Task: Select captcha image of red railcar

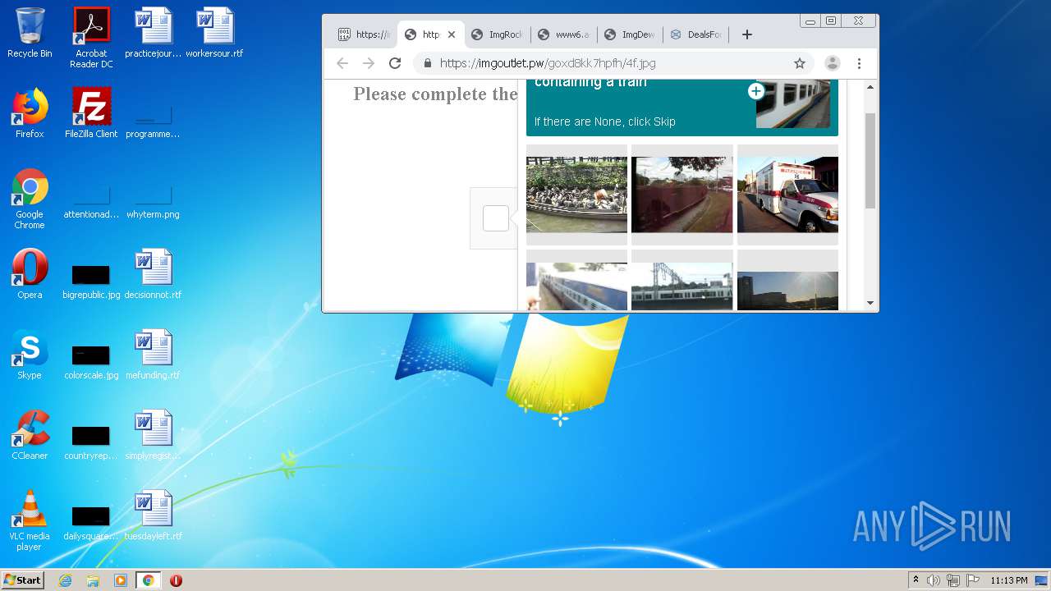Action: pyautogui.click(x=682, y=195)
